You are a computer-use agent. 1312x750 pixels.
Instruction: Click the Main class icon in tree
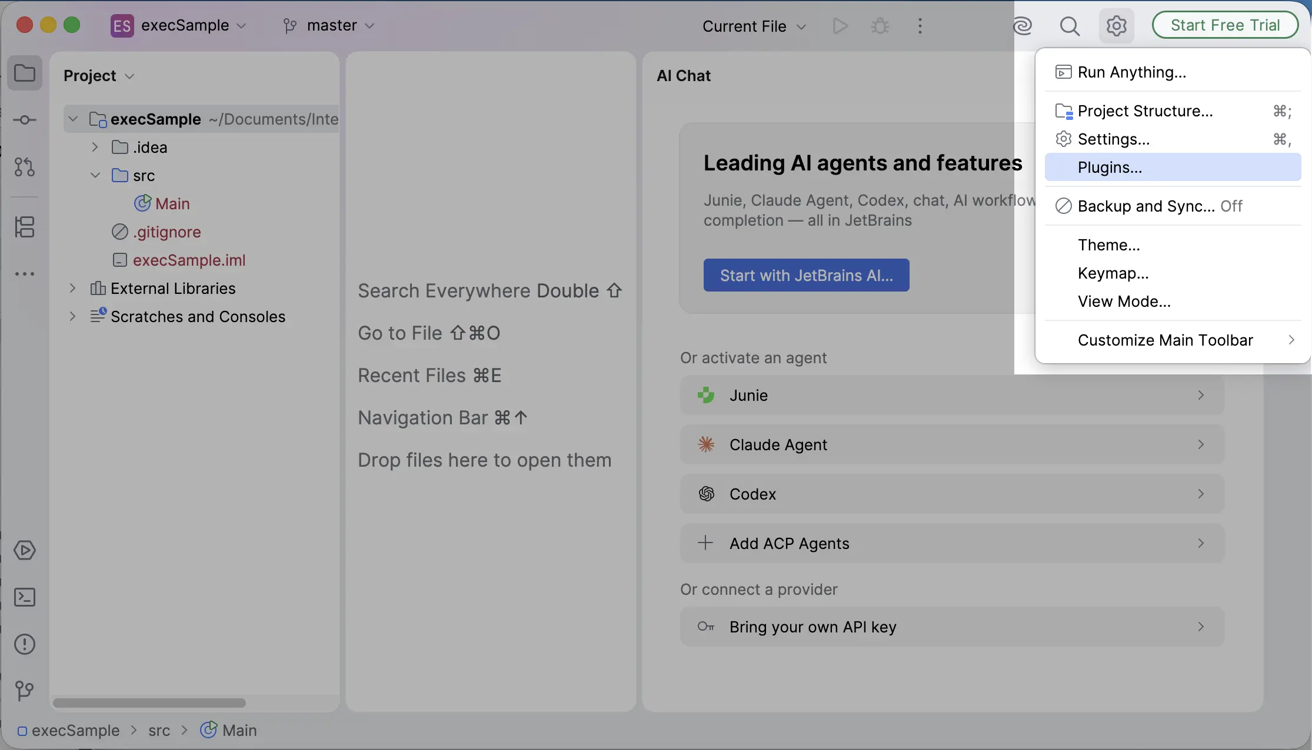142,203
